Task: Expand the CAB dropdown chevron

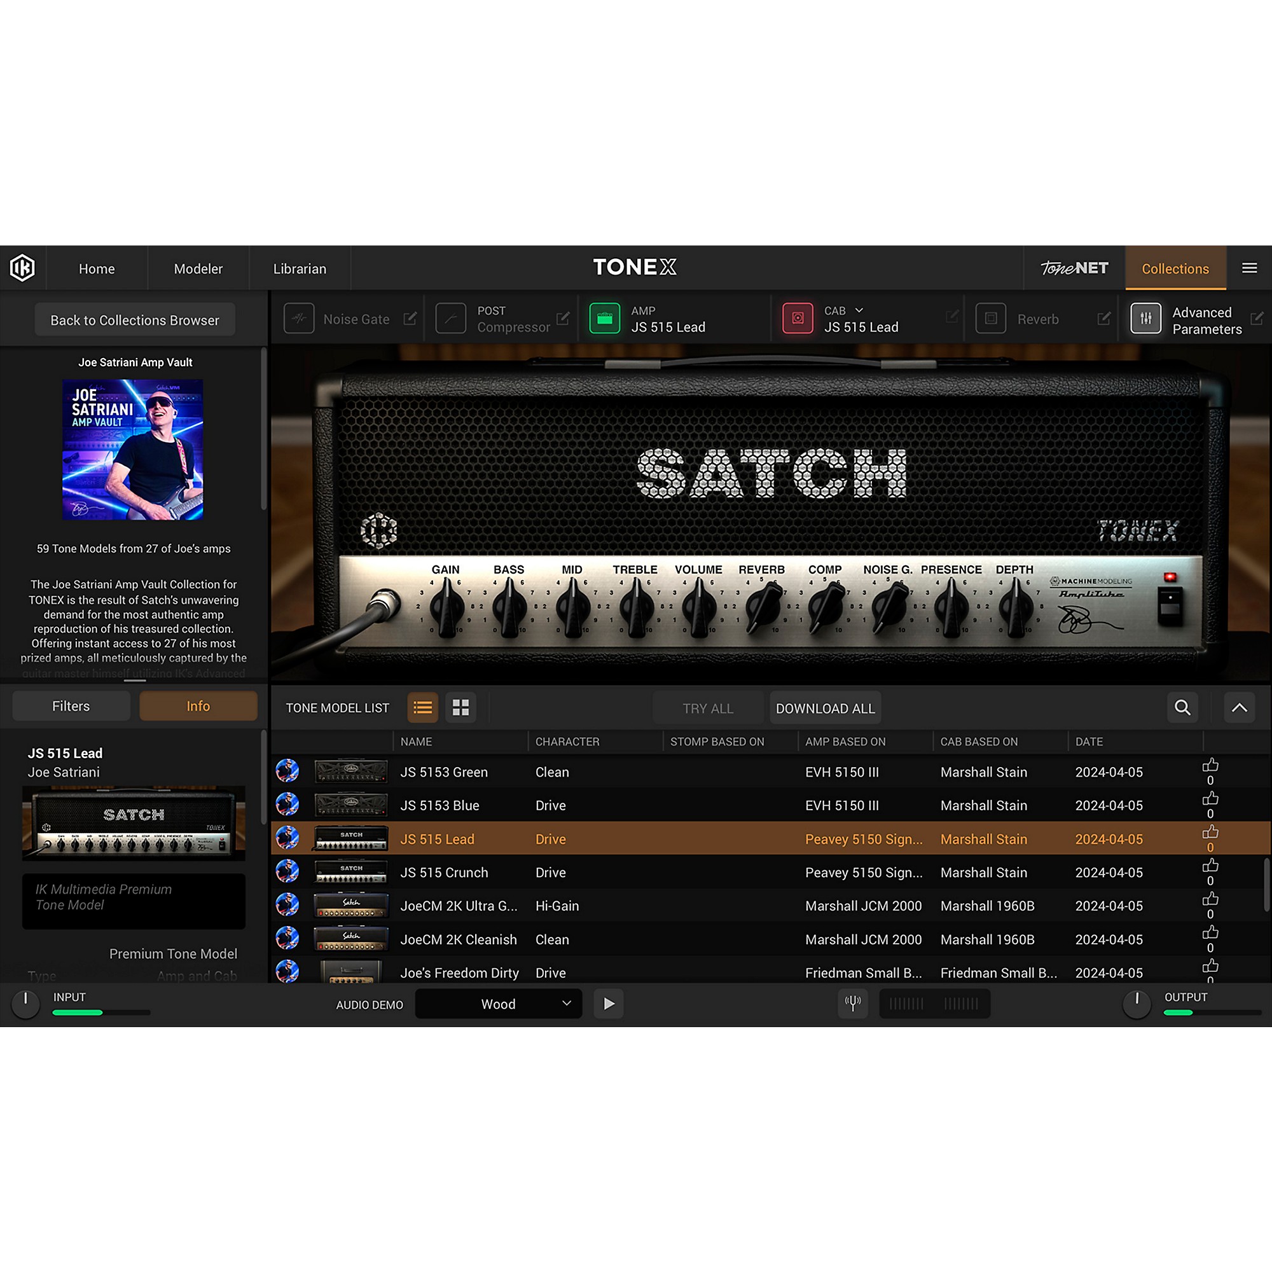Action: click(859, 310)
